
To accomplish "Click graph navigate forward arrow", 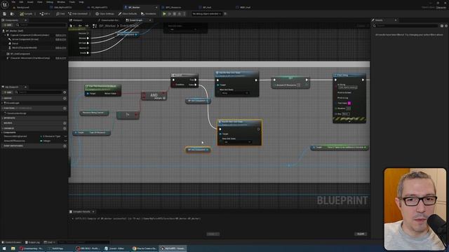I will [87, 26].
